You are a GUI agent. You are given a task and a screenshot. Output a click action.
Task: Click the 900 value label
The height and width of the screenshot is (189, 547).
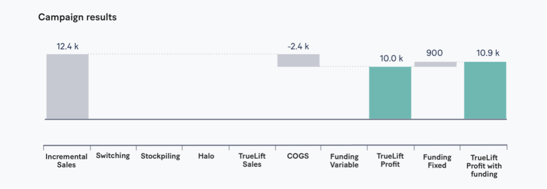click(434, 53)
